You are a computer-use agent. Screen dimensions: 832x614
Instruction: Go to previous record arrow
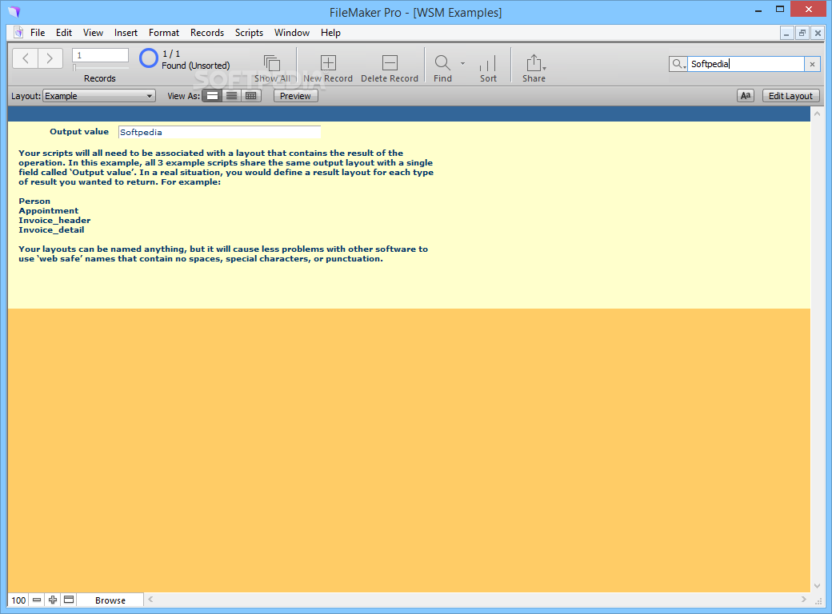tap(25, 58)
